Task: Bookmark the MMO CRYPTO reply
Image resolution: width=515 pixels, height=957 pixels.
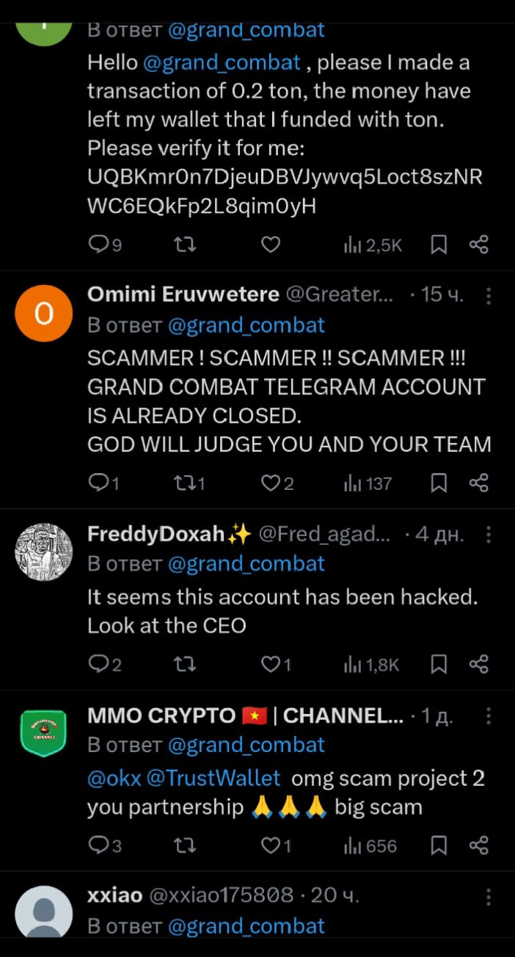Action: [439, 845]
